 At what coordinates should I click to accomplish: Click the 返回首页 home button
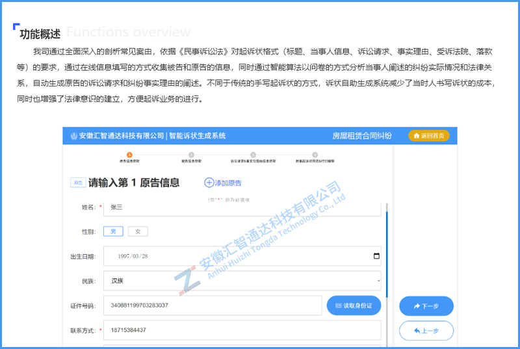click(x=428, y=136)
